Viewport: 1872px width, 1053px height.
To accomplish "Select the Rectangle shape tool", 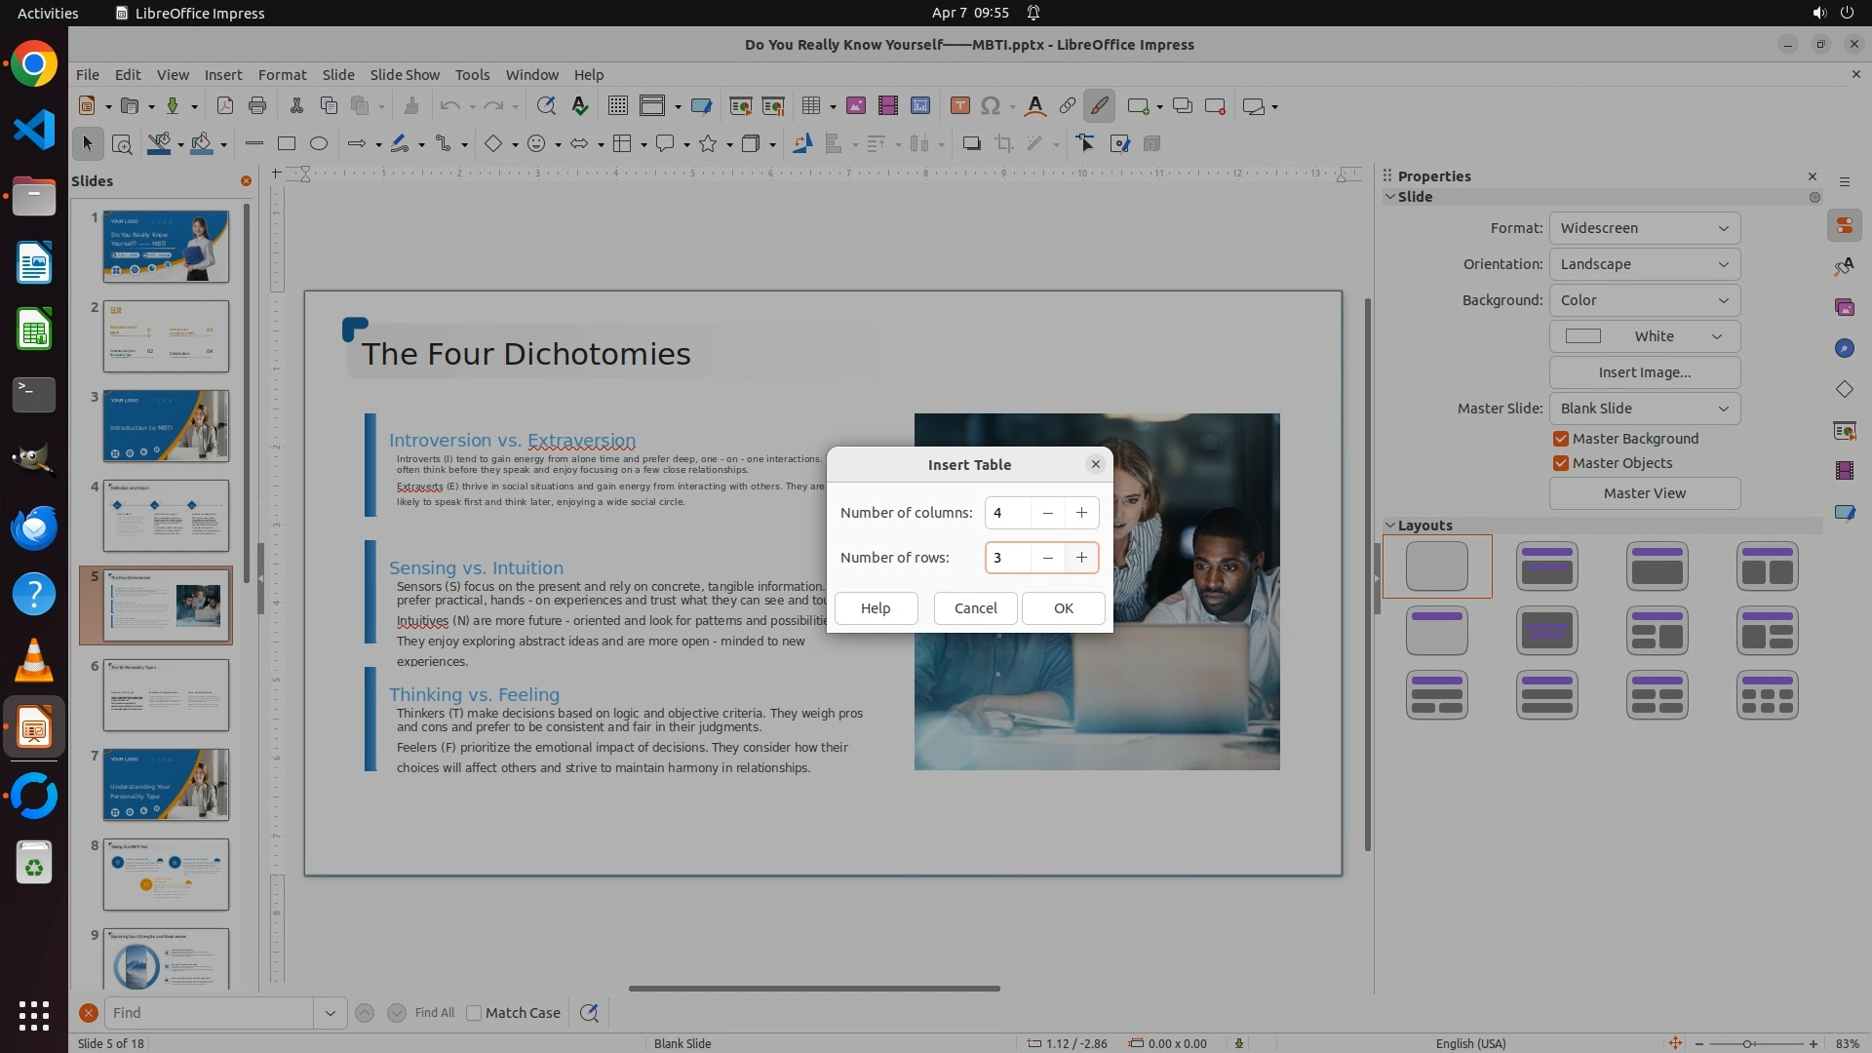I will (287, 144).
